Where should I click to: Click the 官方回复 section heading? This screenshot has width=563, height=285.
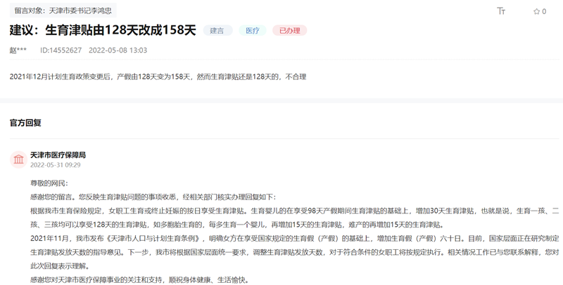pos(25,123)
